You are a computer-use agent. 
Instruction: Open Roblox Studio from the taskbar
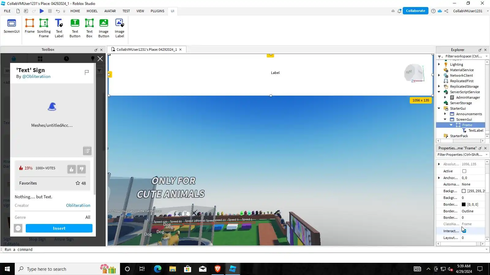[x=233, y=269]
